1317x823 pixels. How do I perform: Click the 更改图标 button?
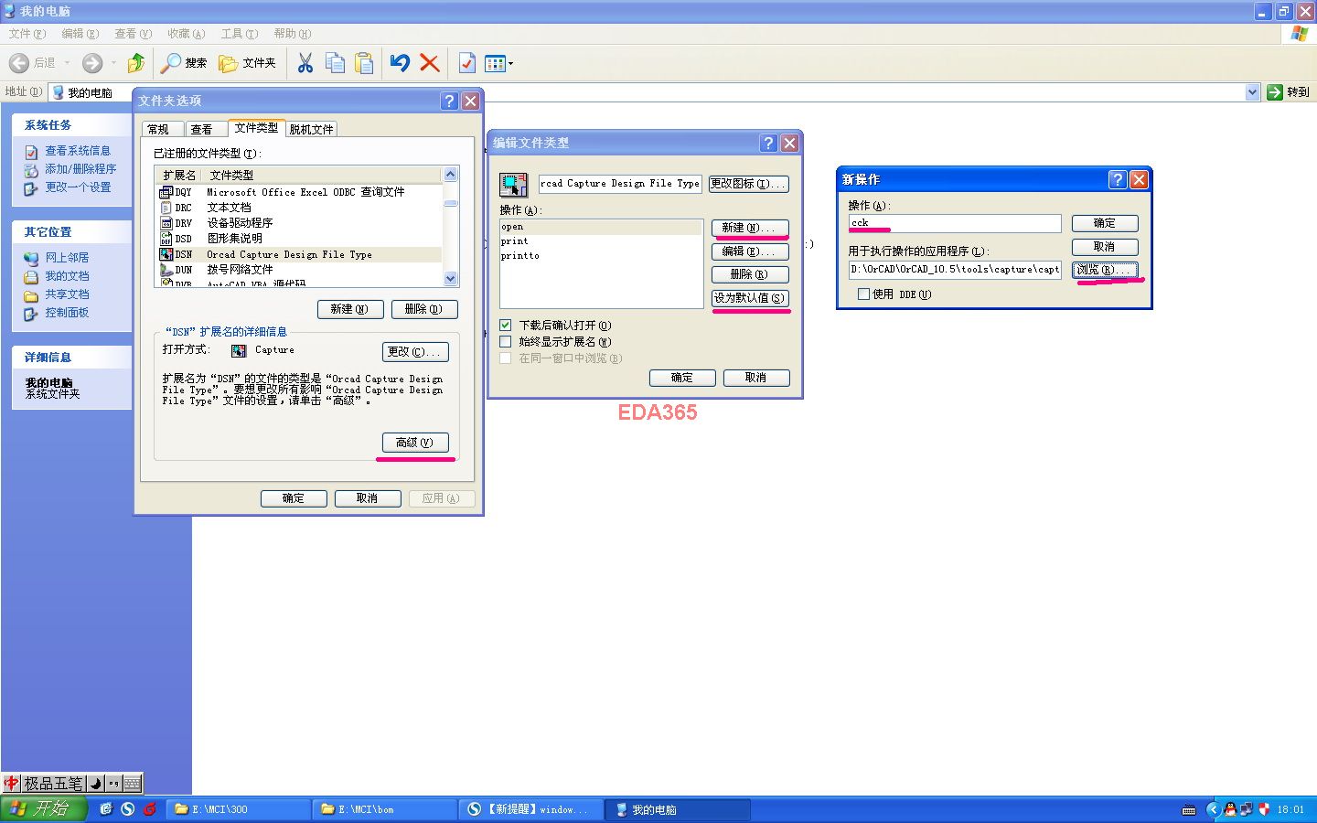tap(748, 184)
